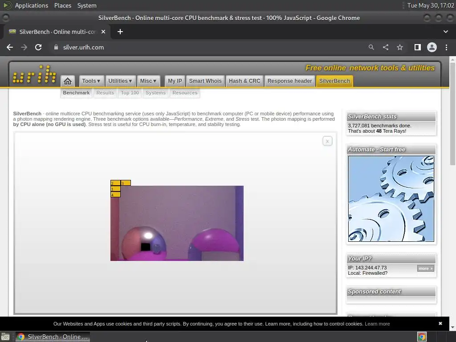Expand the Misc dropdown menu

[148, 81]
